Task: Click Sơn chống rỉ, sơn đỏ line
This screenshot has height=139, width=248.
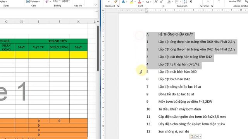Action: tap(174, 131)
